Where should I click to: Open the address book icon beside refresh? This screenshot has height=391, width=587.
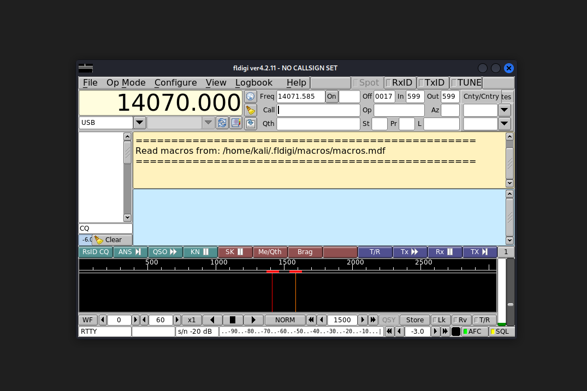236,123
